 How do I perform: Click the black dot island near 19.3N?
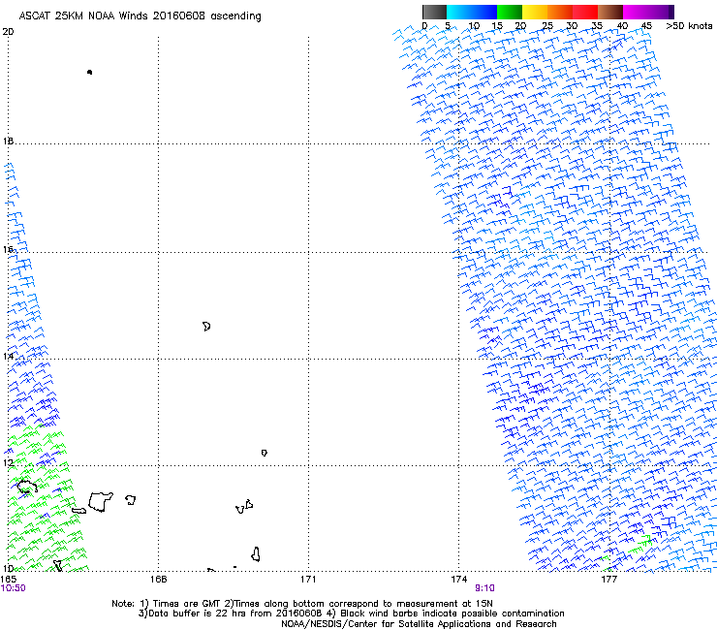tap(89, 72)
